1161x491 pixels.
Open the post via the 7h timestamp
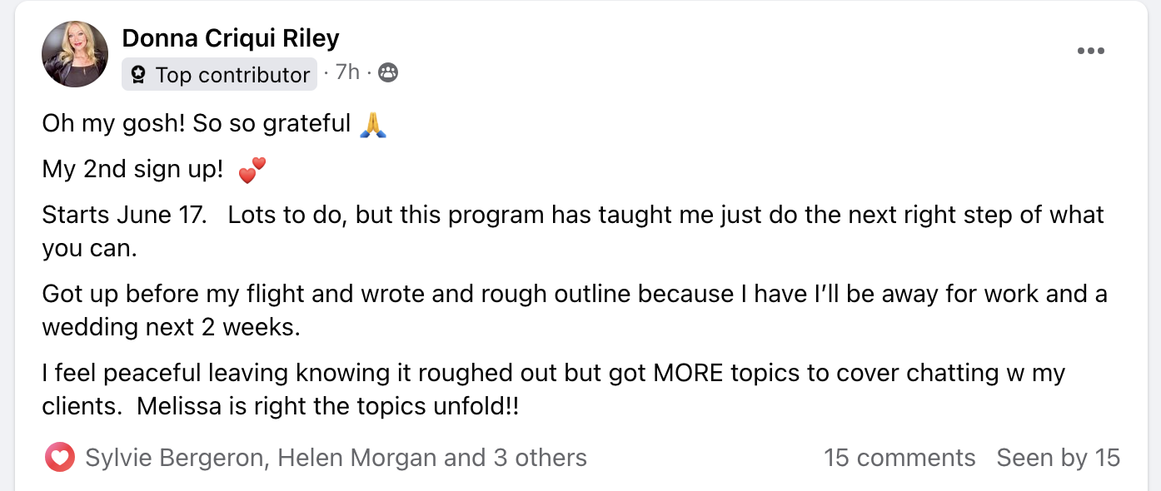(x=347, y=72)
